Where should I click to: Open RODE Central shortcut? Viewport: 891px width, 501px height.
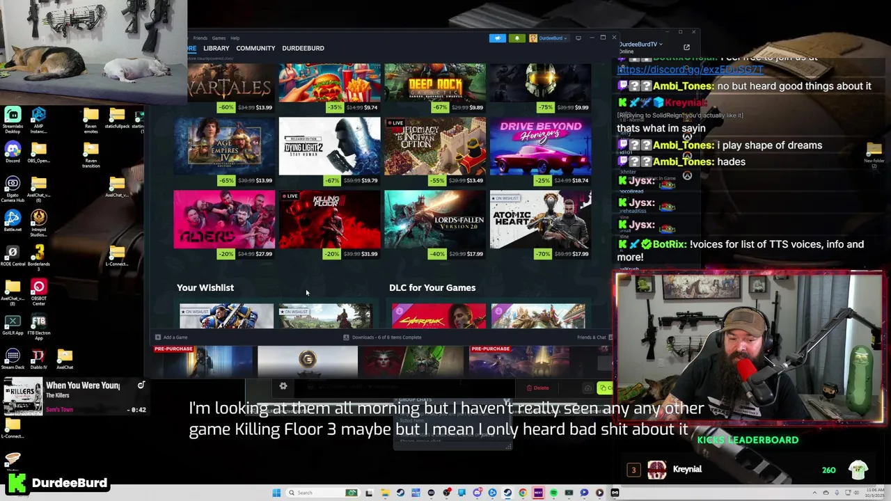[13, 256]
